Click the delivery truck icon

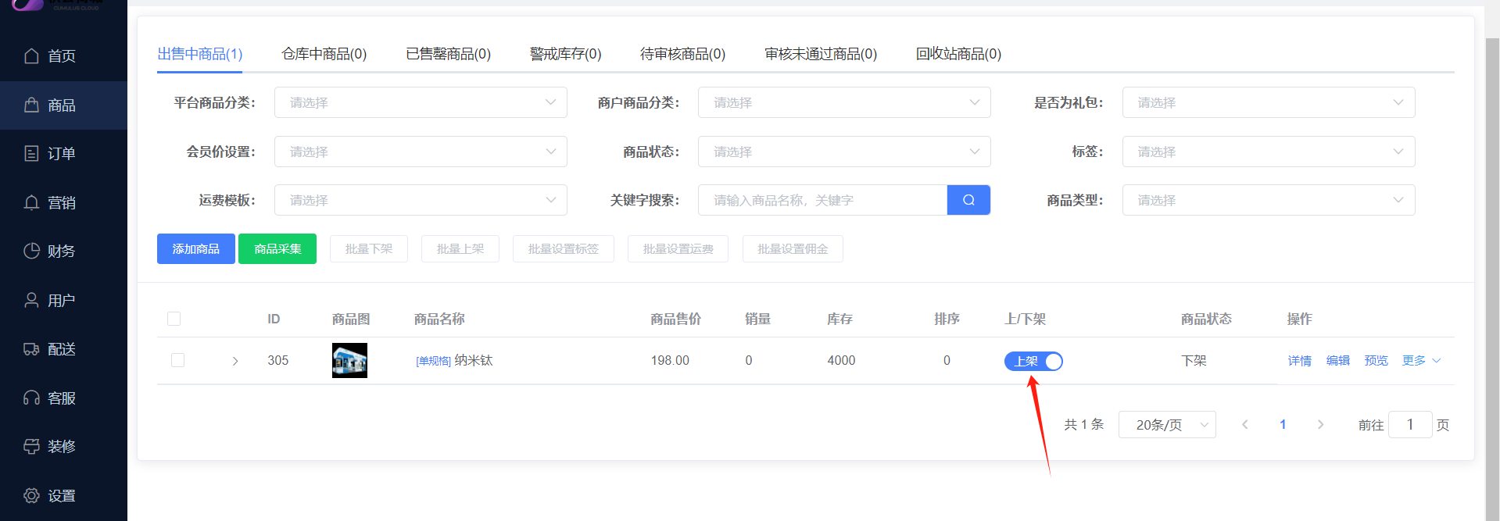[x=31, y=349]
